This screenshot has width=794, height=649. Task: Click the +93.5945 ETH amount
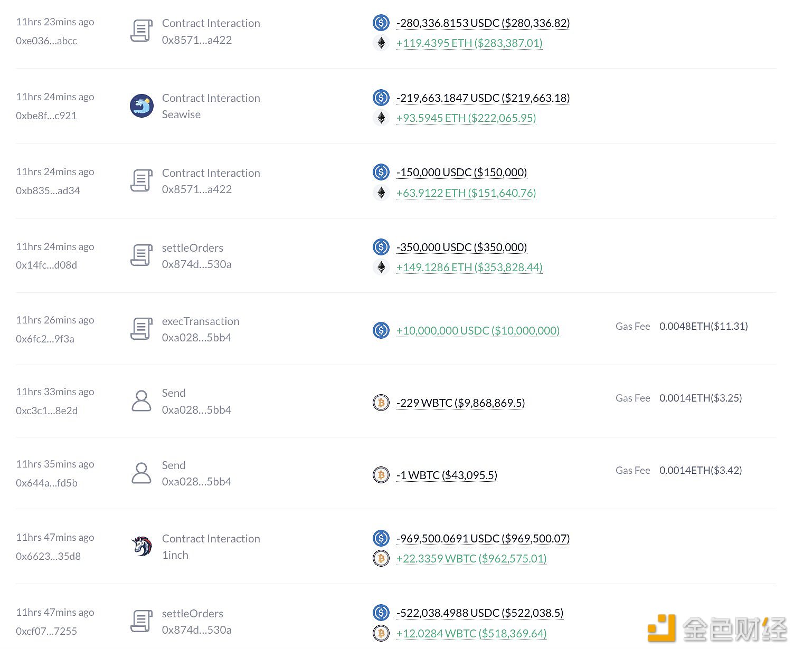[x=466, y=118]
